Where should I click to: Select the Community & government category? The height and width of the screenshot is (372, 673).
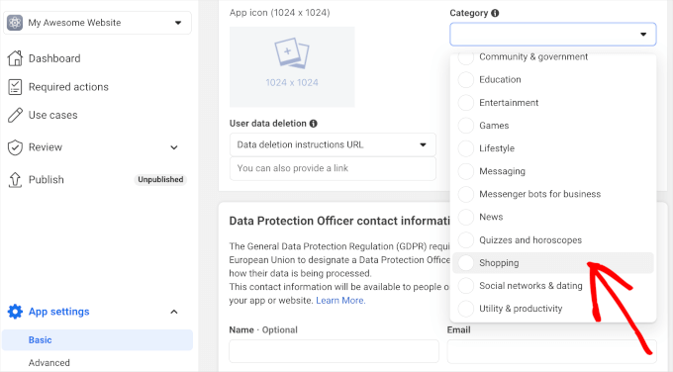[x=553, y=57]
